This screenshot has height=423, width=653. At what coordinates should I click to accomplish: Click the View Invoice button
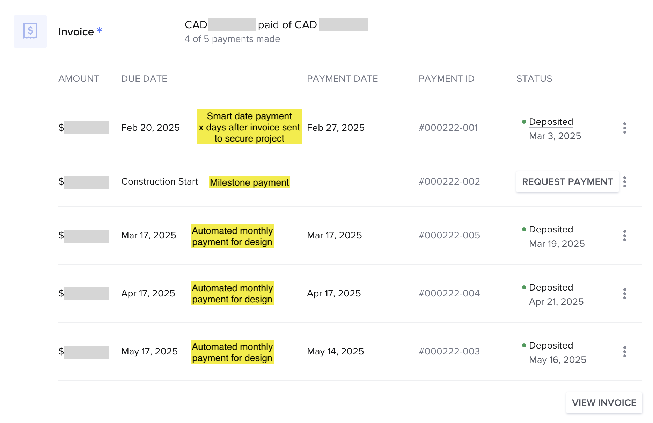604,403
